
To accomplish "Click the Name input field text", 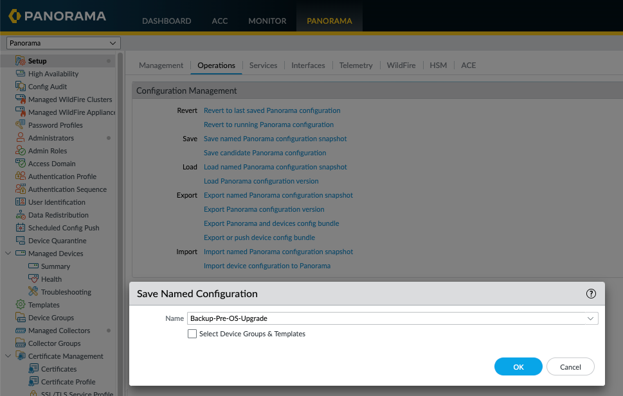I will click(x=228, y=318).
